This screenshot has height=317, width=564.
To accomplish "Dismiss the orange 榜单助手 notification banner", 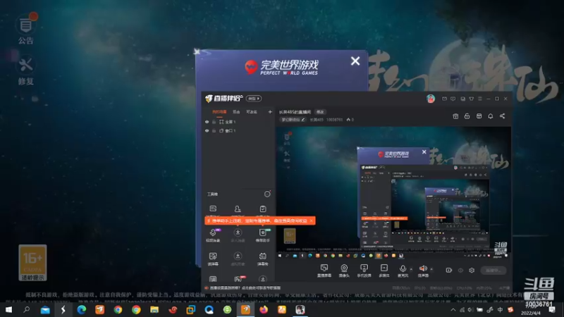I will pyautogui.click(x=311, y=220).
